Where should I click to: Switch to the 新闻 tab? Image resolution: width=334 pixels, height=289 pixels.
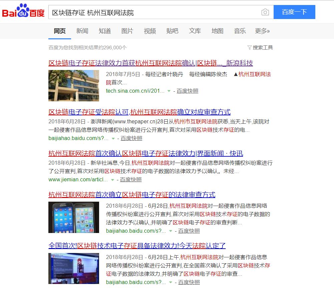click(x=82, y=31)
